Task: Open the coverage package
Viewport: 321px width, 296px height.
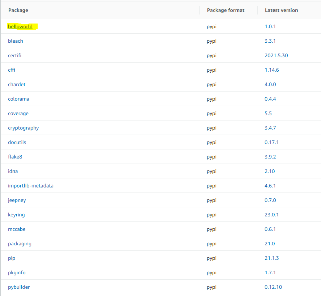Action: coord(18,113)
